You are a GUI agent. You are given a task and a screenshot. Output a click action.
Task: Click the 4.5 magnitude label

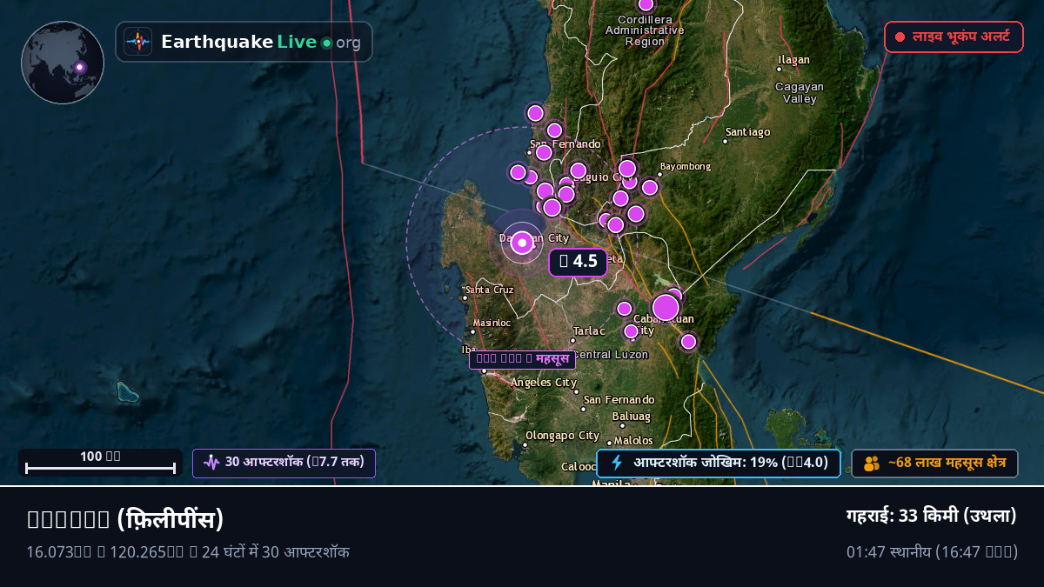pos(578,262)
